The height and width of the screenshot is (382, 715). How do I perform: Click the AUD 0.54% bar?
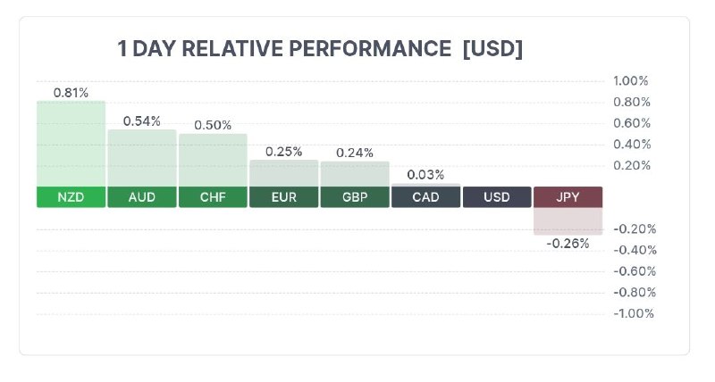[x=142, y=158]
